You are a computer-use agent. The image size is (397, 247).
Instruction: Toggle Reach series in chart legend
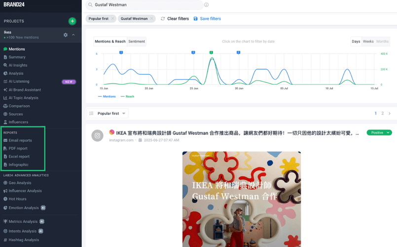coord(127,96)
